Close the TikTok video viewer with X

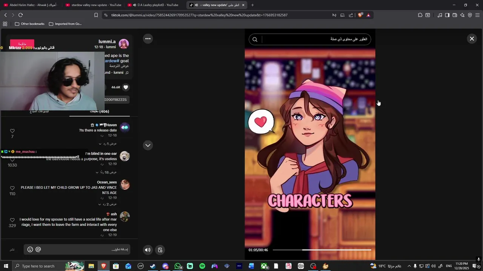[x=472, y=39]
